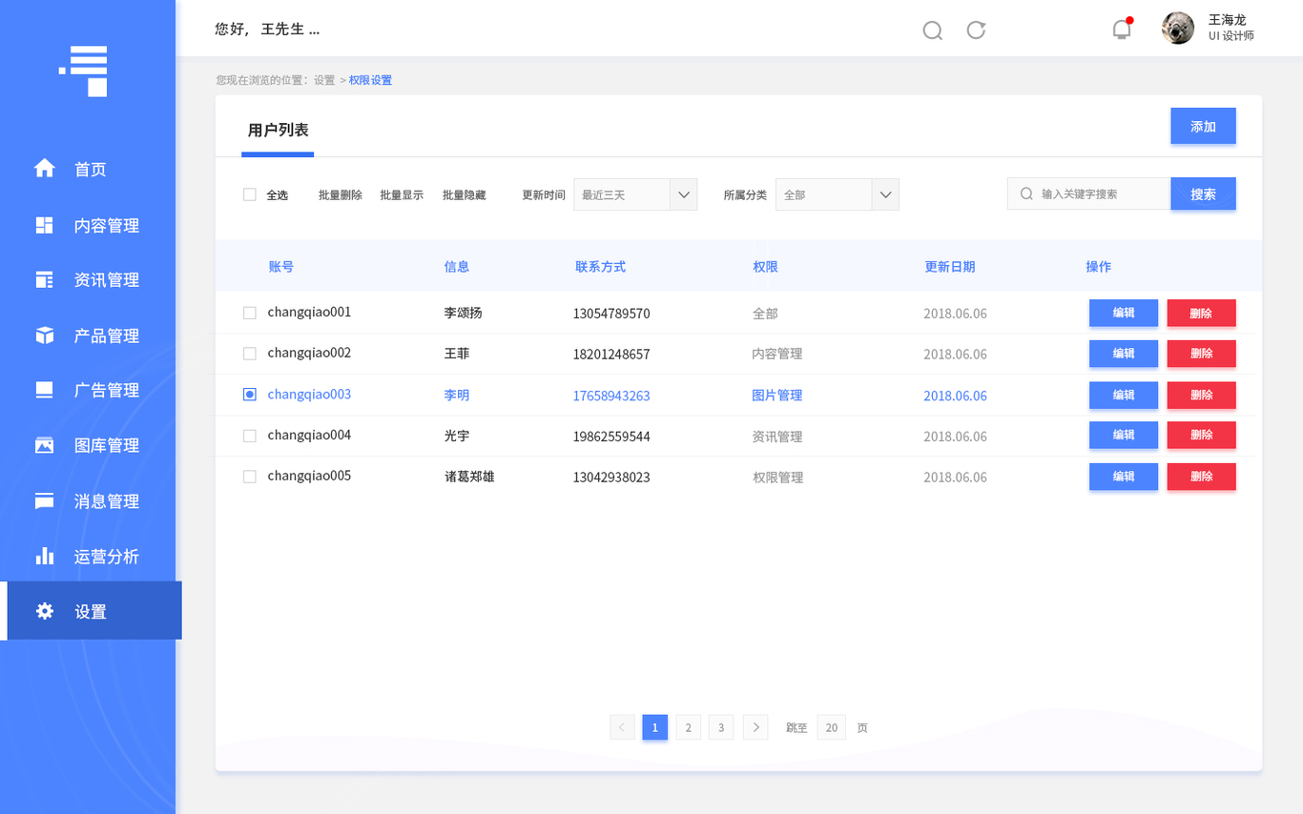This screenshot has height=814, width=1303.
Task: Check the changqiao004 row checkbox
Action: point(250,436)
